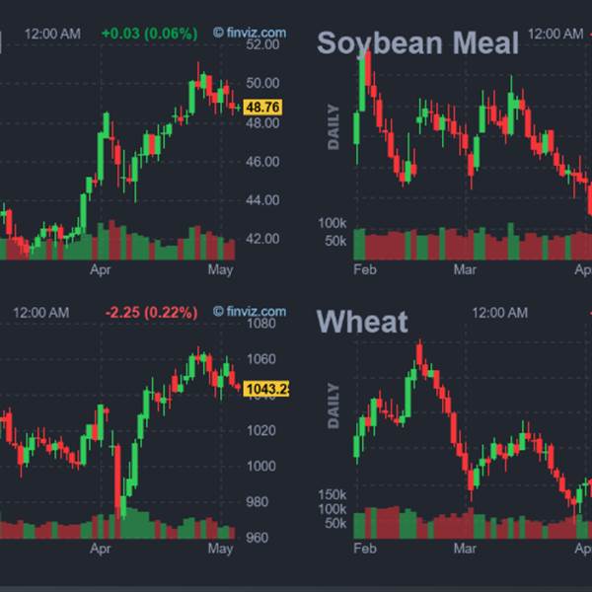
Task: Click the DAILY label on Wheat chart
Action: click(333, 406)
